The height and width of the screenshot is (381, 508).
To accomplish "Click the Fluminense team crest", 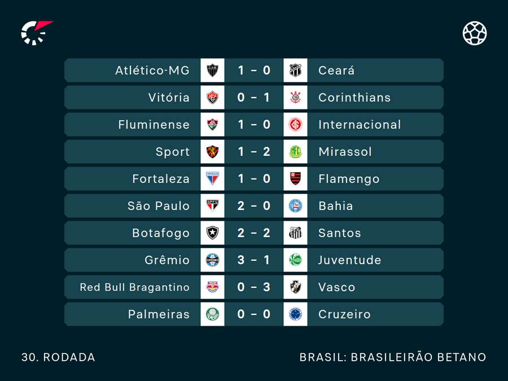I will (x=212, y=125).
